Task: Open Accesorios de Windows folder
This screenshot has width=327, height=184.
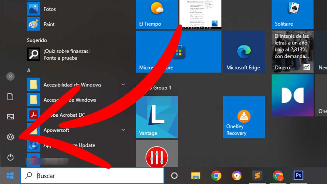Action: click(x=69, y=100)
